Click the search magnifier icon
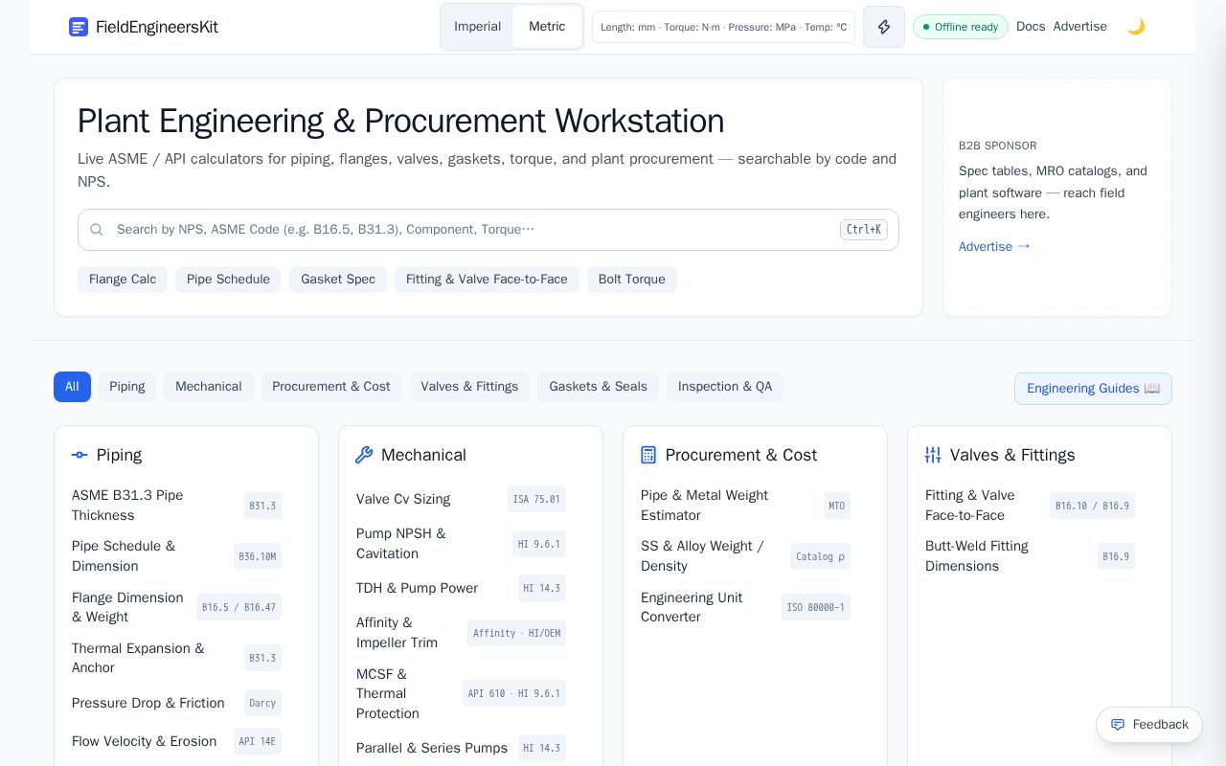The image size is (1226, 766). (97, 230)
